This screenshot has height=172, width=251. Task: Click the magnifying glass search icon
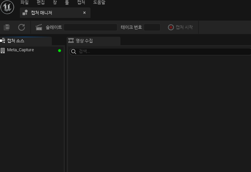coord(74,52)
